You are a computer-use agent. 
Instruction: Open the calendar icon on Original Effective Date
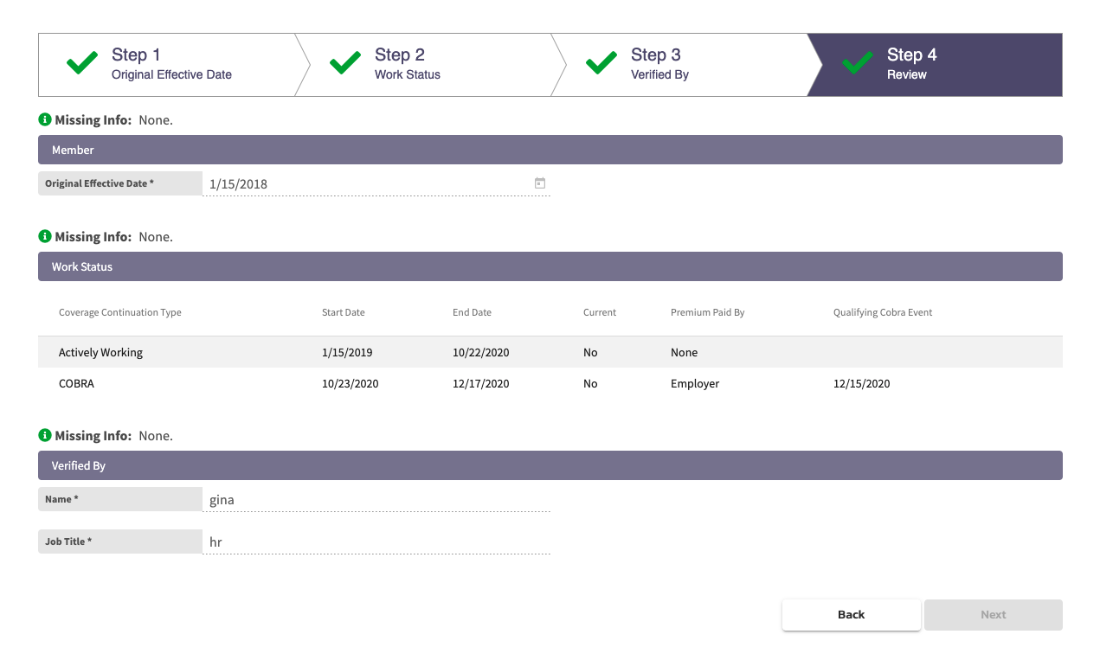click(539, 183)
